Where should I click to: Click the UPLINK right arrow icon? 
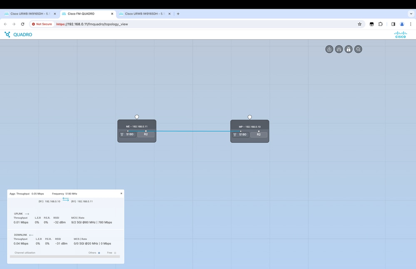coord(27,214)
